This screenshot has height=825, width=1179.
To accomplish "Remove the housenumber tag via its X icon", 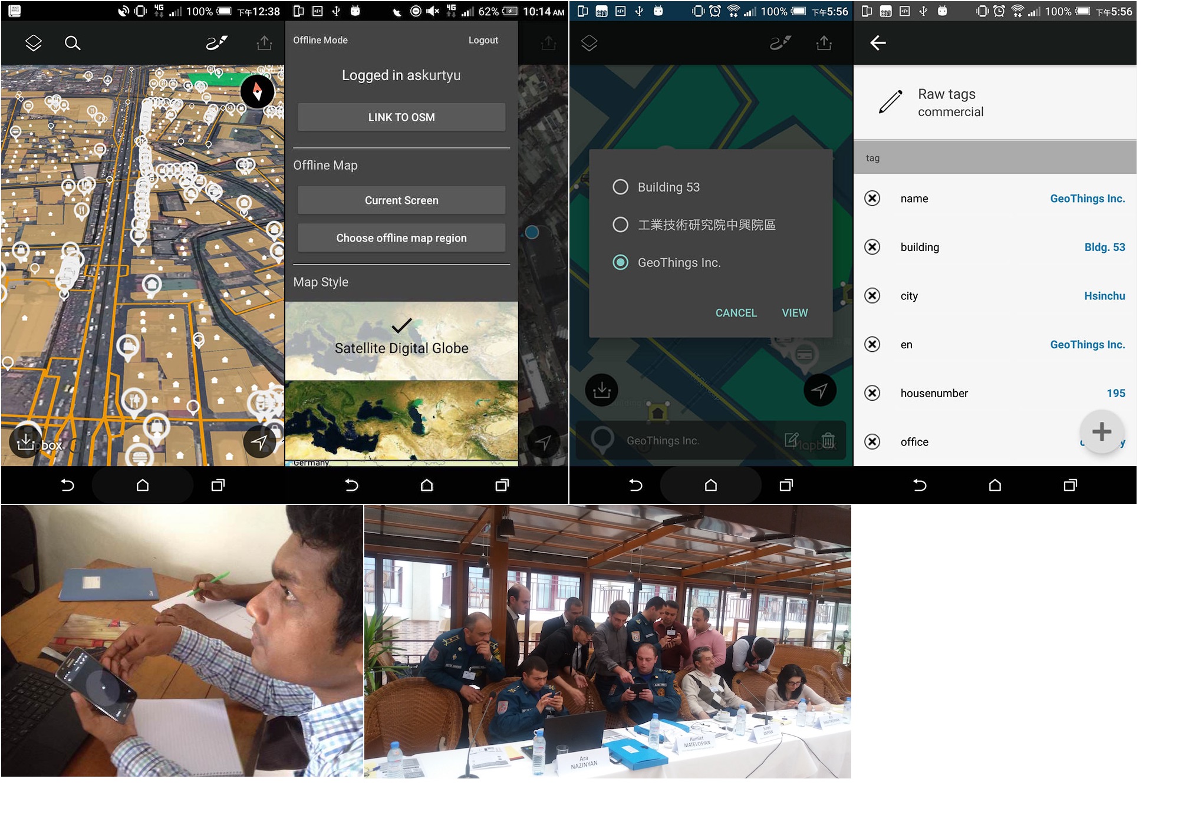I will tap(872, 393).
